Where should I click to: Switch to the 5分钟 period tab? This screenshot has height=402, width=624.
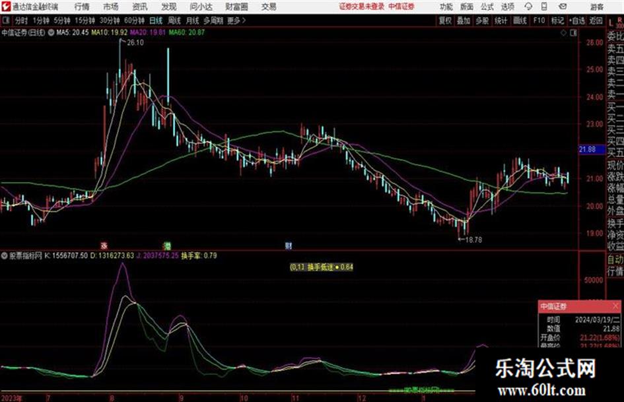[62, 20]
